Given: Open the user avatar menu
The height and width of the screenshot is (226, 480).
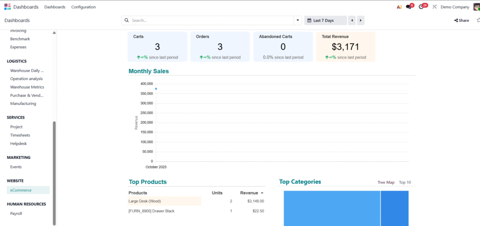Looking at the screenshot, I should click(476, 7).
